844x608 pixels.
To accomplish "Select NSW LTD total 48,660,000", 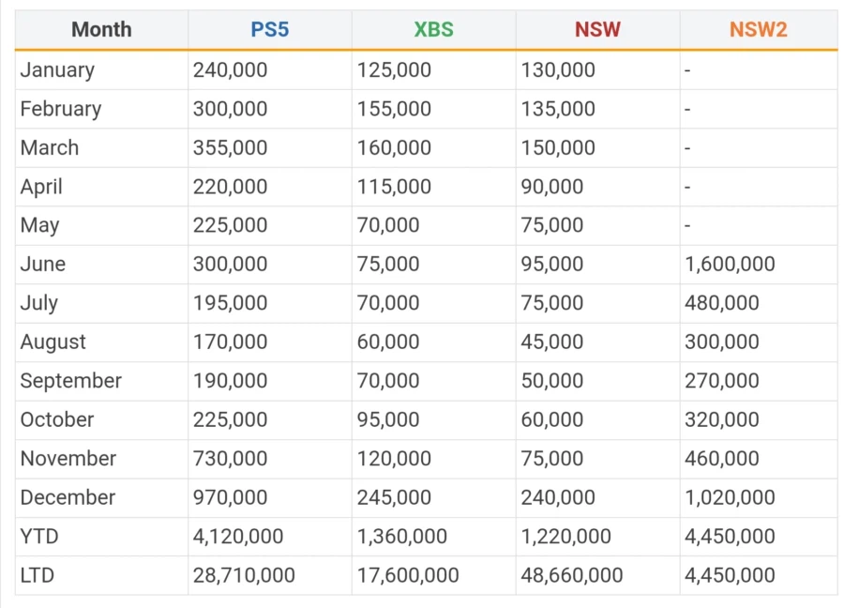I will [572, 575].
